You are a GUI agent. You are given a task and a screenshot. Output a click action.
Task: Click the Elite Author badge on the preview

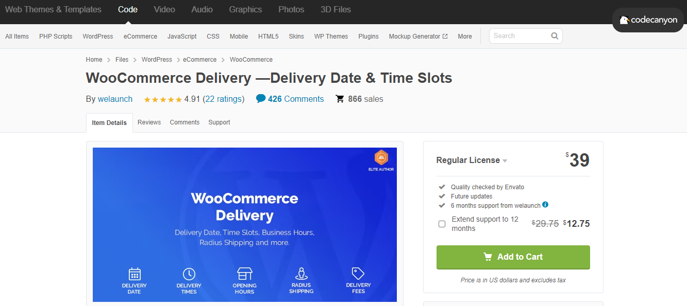coord(381,161)
